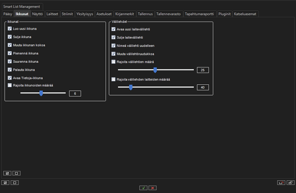Go to the Striimit tab
The image size is (296, 193).
pos(67,14)
